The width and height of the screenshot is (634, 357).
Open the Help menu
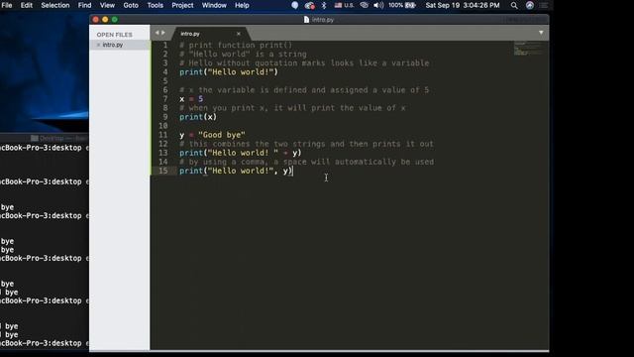click(242, 5)
